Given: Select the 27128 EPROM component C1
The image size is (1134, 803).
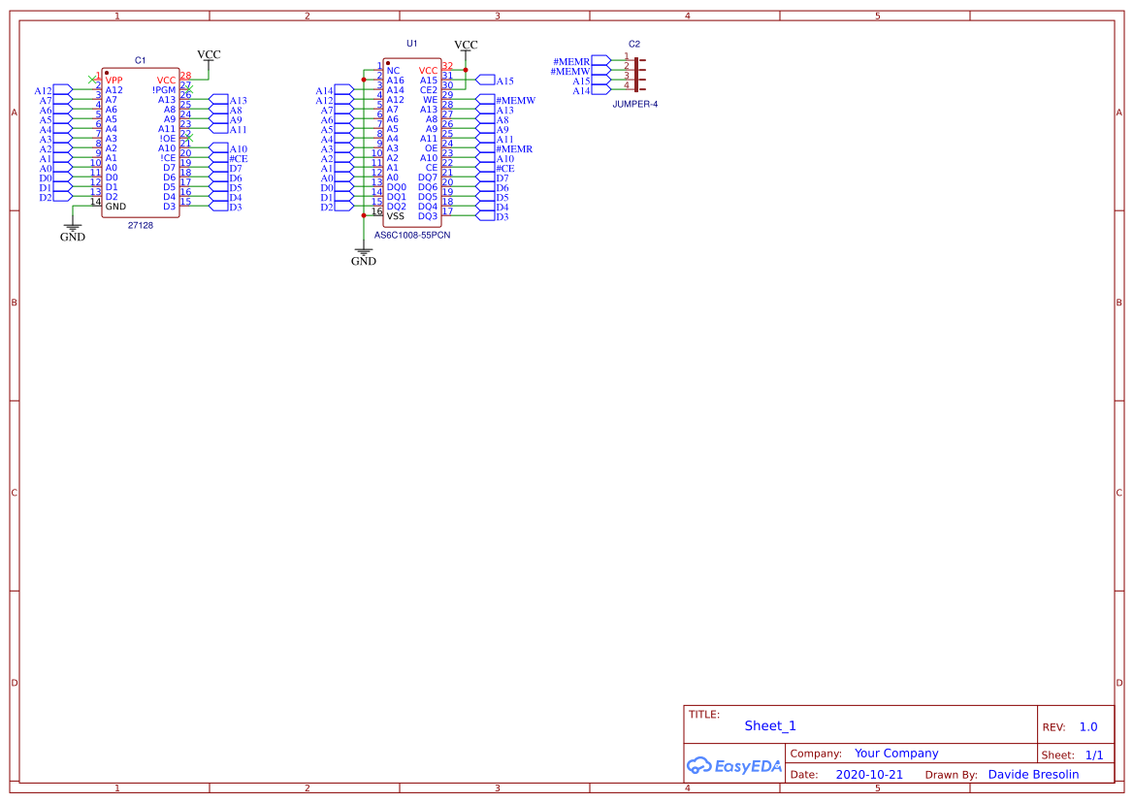Looking at the screenshot, I should click(139, 141).
